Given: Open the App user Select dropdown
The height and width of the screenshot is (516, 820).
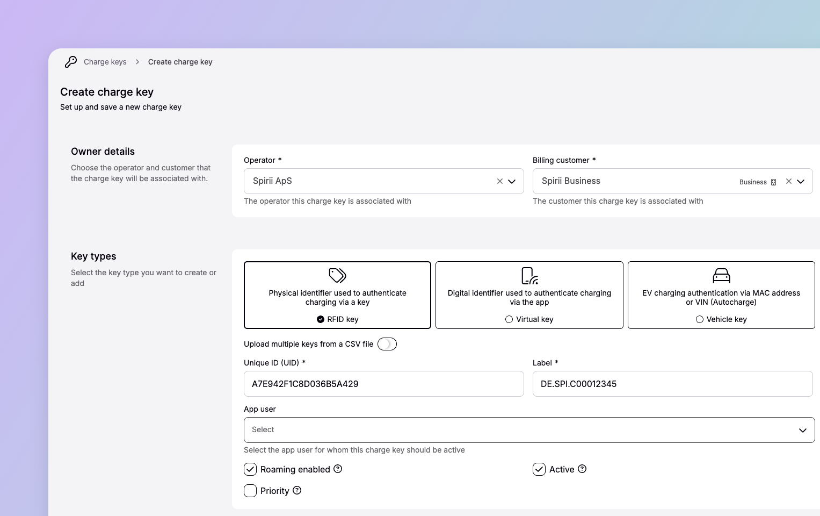Looking at the screenshot, I should coord(529,430).
